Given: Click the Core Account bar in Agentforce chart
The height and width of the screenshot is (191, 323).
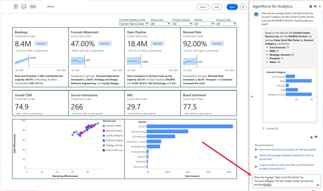Looking at the screenshot, I should (x=290, y=76).
